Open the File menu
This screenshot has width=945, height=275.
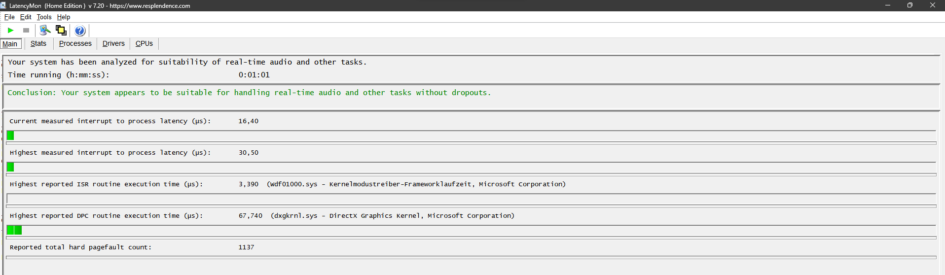click(x=9, y=17)
